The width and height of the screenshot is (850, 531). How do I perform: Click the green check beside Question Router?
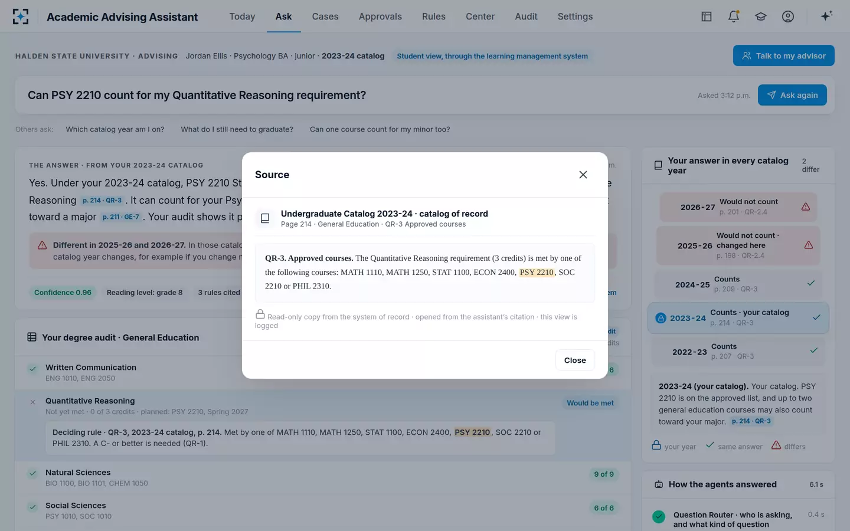[x=659, y=517]
